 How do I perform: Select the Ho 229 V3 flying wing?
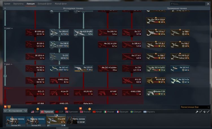coord(83,69)
